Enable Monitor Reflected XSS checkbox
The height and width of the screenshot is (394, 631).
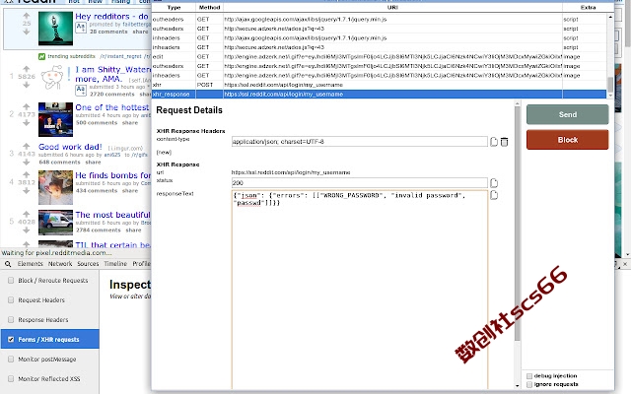(11, 378)
